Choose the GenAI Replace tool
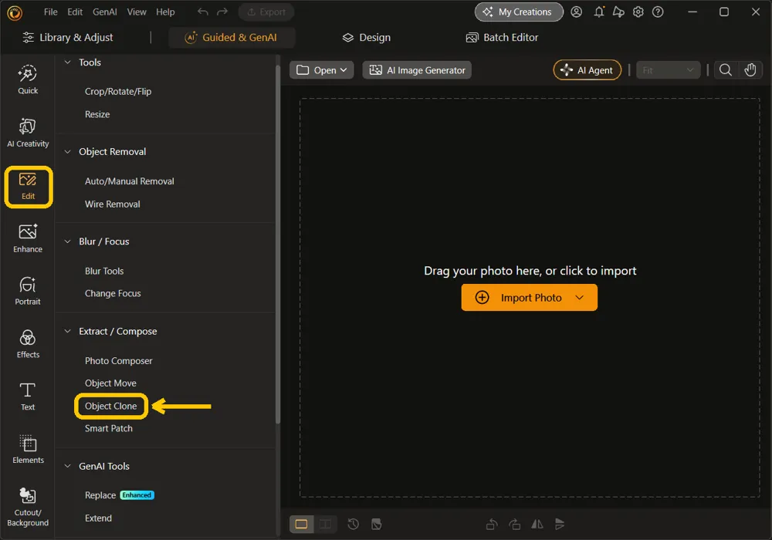Image resolution: width=772 pixels, height=540 pixels. click(100, 495)
